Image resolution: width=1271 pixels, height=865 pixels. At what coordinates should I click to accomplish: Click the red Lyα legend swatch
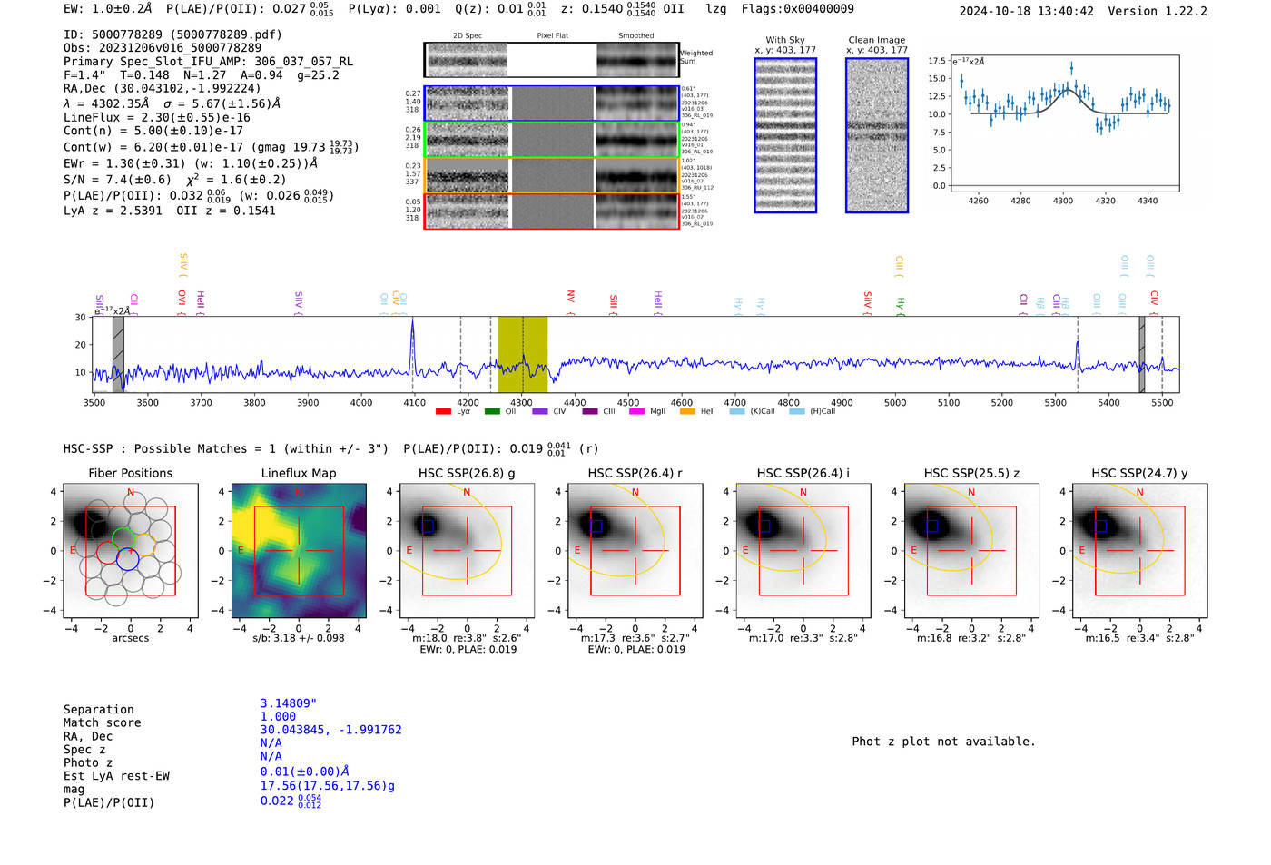click(x=443, y=412)
